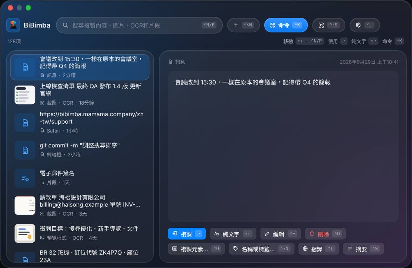Image resolution: width=412 pixels, height=268 pixels.
Task: Click the 使用 shortcut hint
Action: click(338, 41)
